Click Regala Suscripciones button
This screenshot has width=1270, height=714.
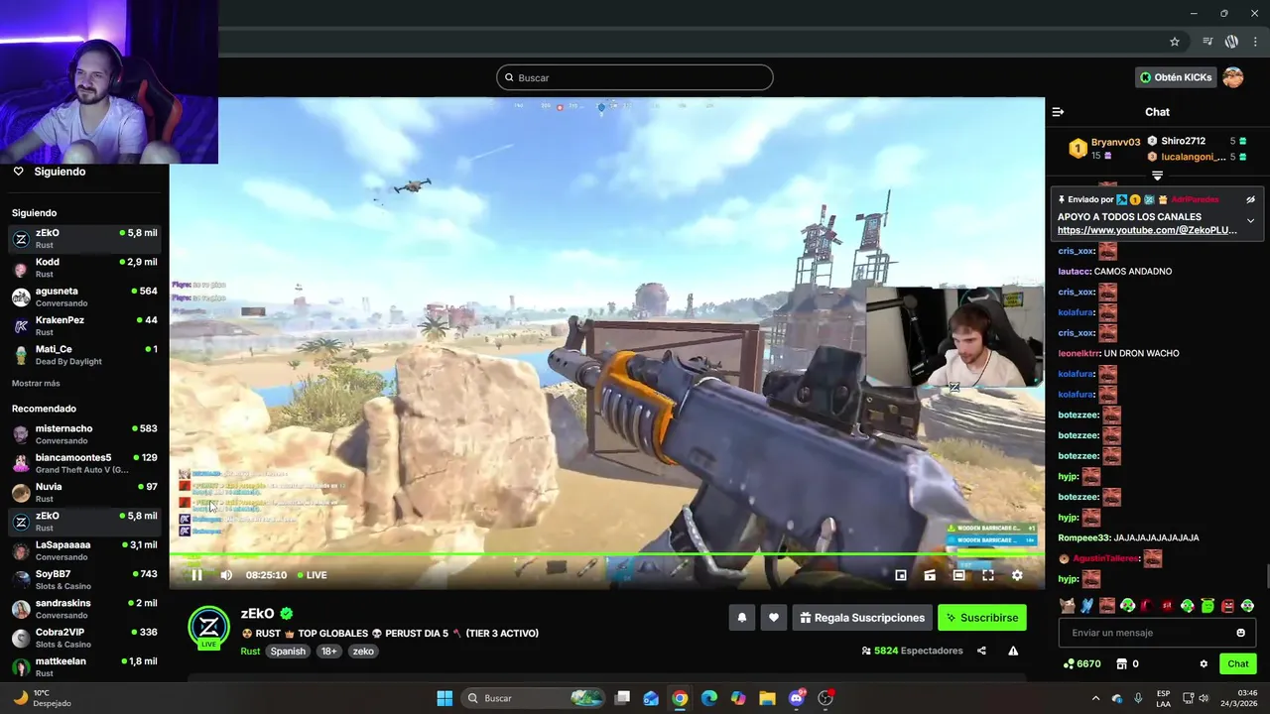click(862, 618)
